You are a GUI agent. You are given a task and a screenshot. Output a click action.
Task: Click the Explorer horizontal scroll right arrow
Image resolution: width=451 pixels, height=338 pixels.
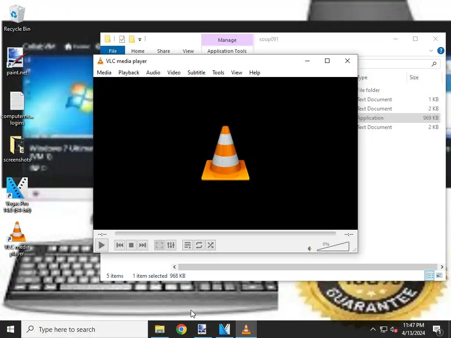(x=442, y=267)
